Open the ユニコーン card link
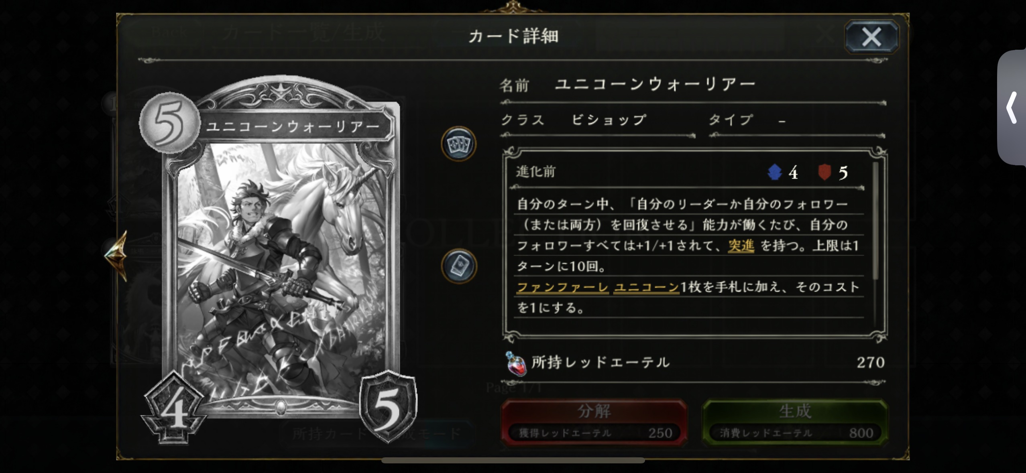Screen dimensions: 1026x473 [x=646, y=287]
